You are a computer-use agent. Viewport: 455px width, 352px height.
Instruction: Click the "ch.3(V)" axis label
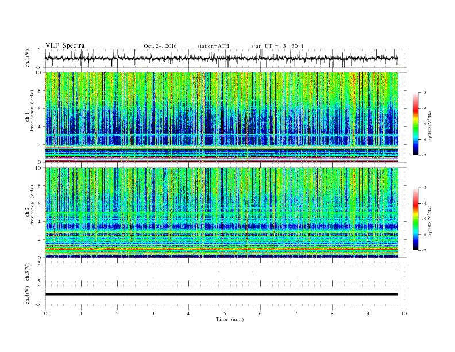pyautogui.click(x=28, y=272)
